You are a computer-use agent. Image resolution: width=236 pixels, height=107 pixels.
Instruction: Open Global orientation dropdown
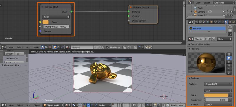(x=105, y=105)
